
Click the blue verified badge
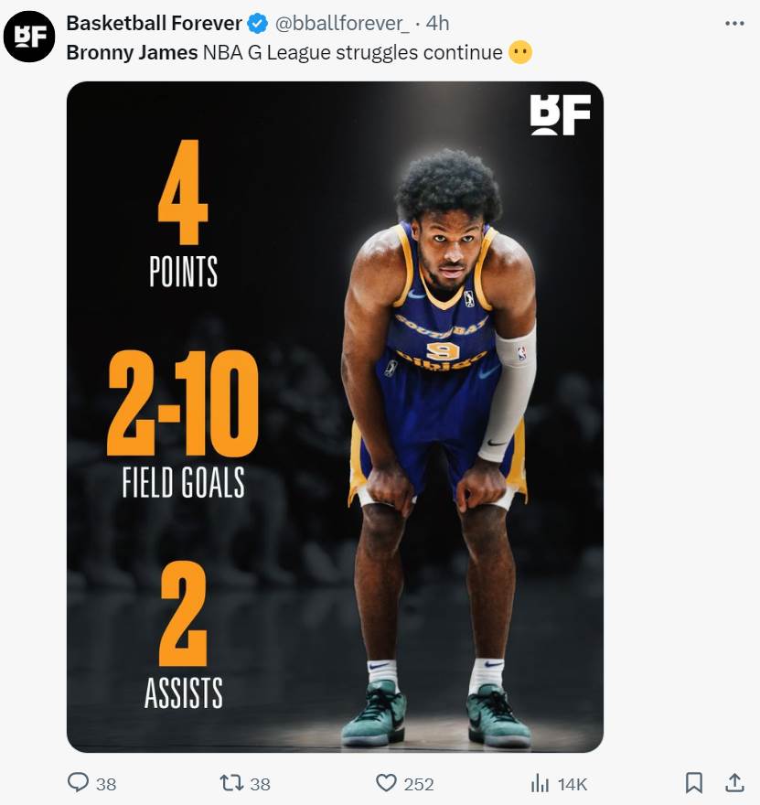258,24
